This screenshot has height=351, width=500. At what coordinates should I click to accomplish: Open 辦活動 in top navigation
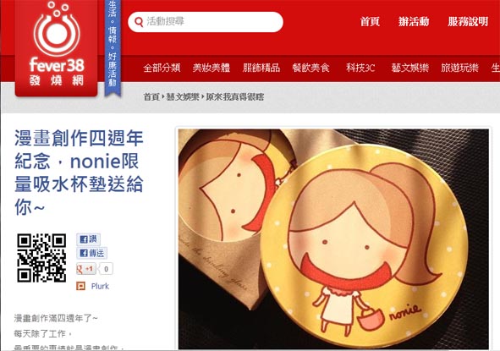pyautogui.click(x=414, y=21)
